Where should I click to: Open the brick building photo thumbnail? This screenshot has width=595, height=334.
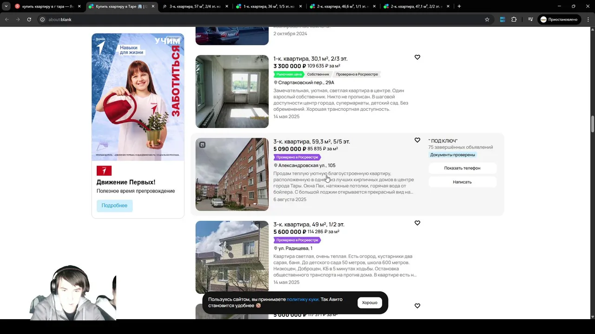pos(232,174)
